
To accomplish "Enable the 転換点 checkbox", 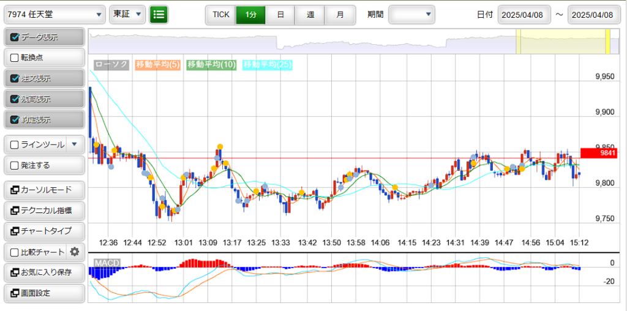I will pos(15,58).
